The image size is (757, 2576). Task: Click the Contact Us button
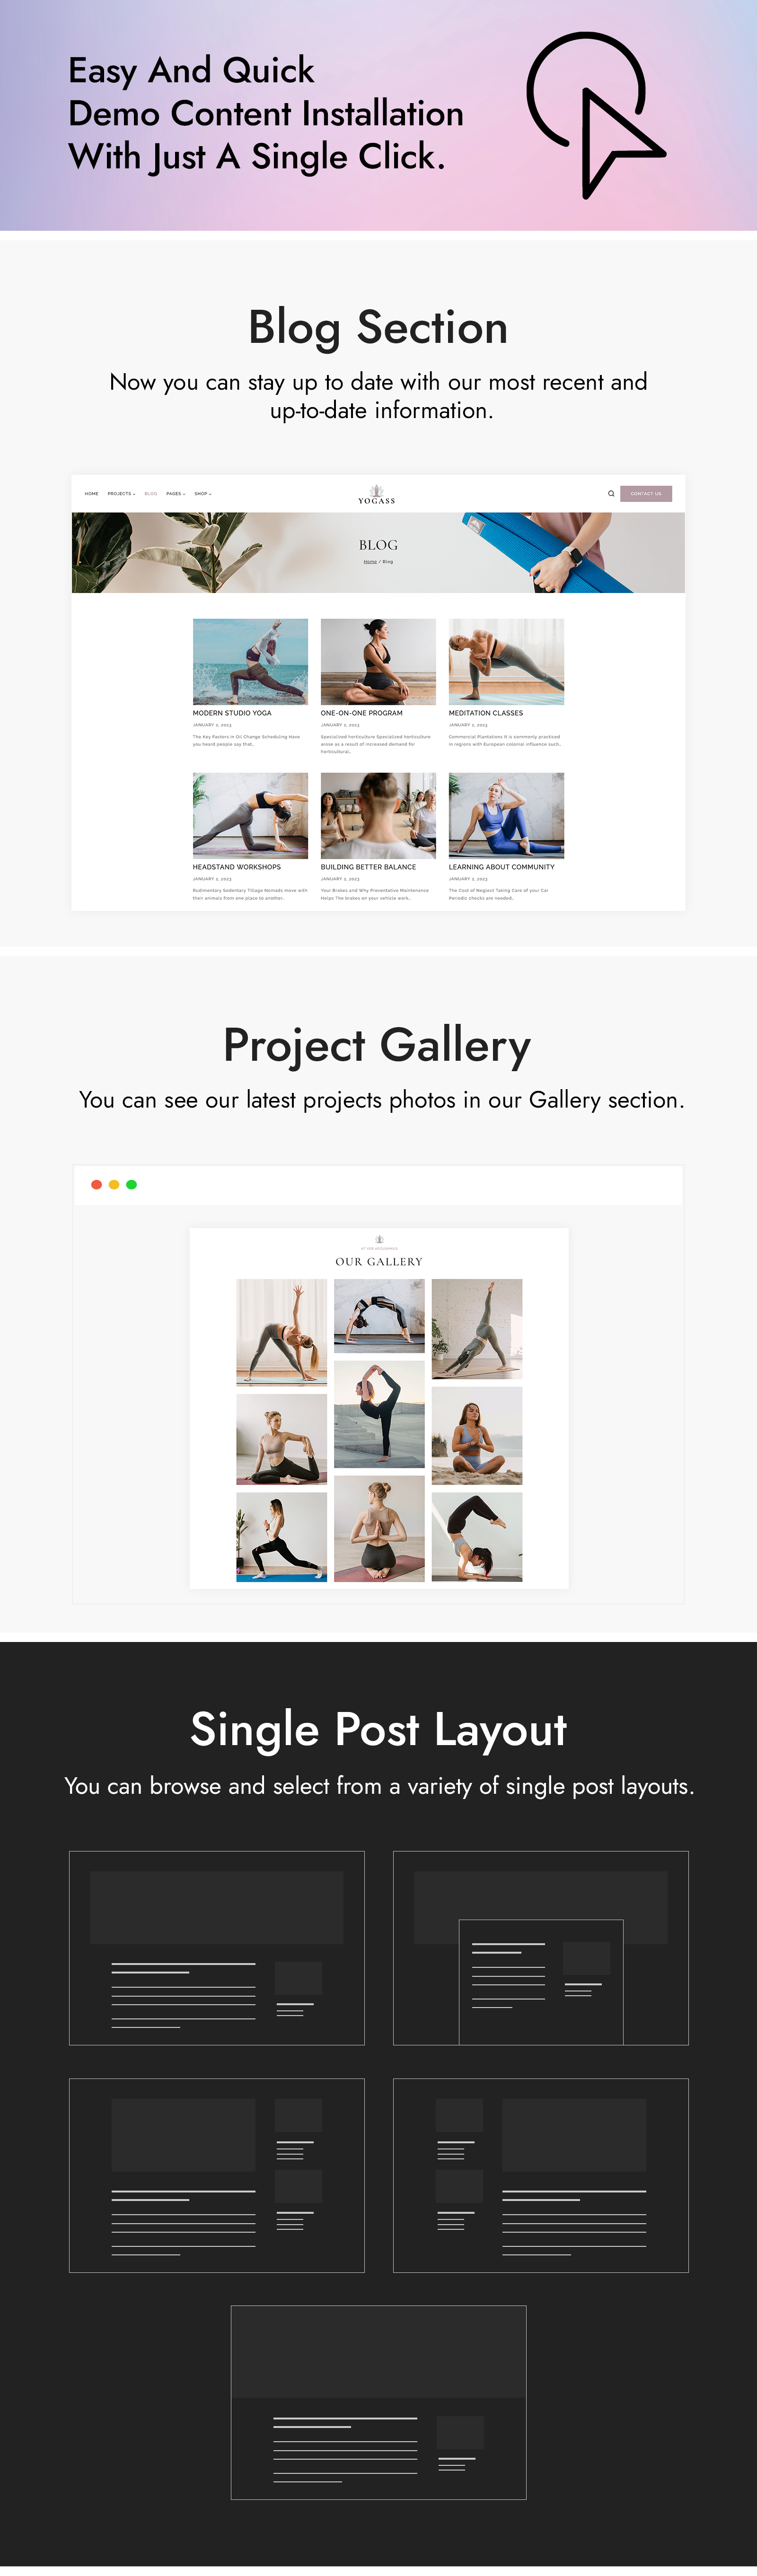[646, 493]
